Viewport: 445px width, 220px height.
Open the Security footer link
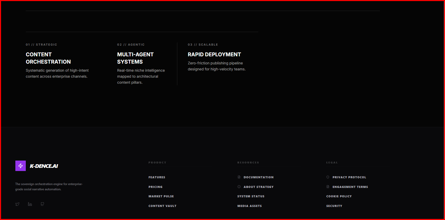click(334, 206)
